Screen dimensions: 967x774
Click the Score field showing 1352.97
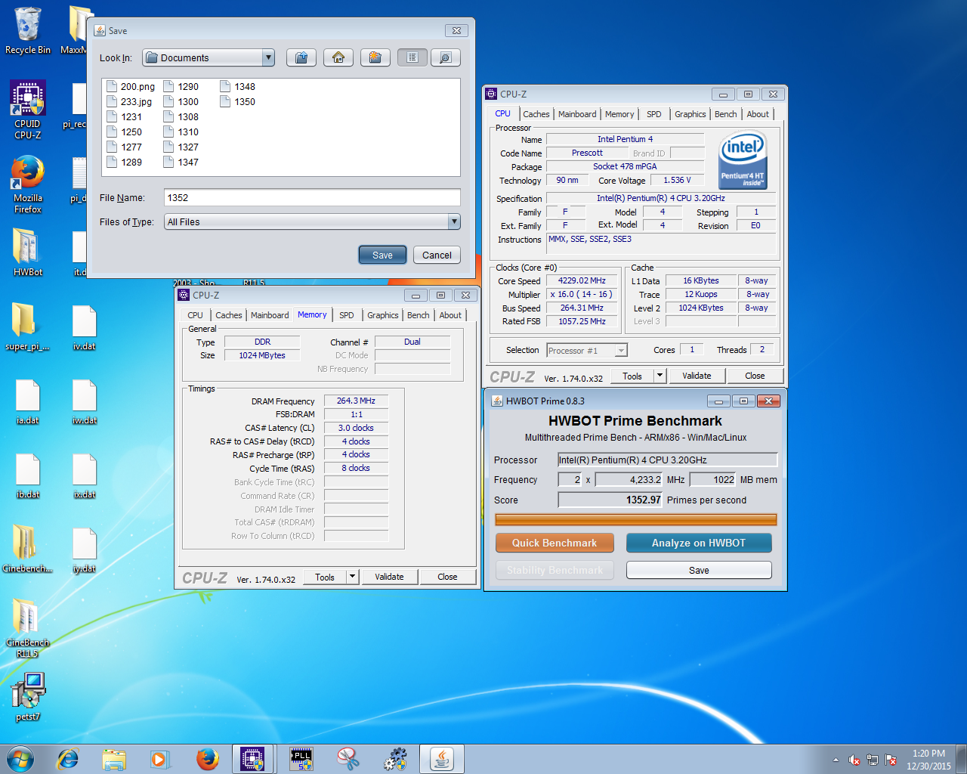pos(610,500)
